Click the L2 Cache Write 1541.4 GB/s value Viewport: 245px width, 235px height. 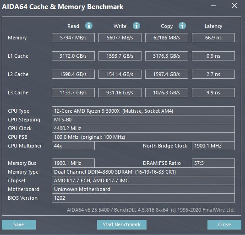[120, 74]
